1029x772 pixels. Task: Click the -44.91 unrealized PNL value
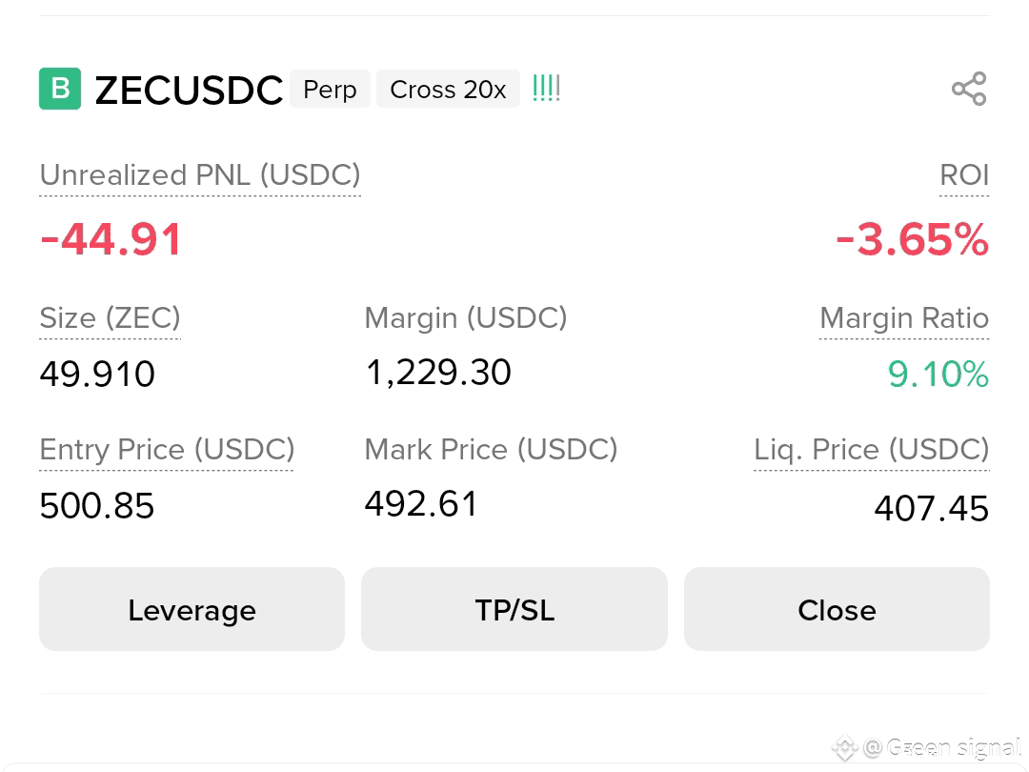[x=111, y=239]
